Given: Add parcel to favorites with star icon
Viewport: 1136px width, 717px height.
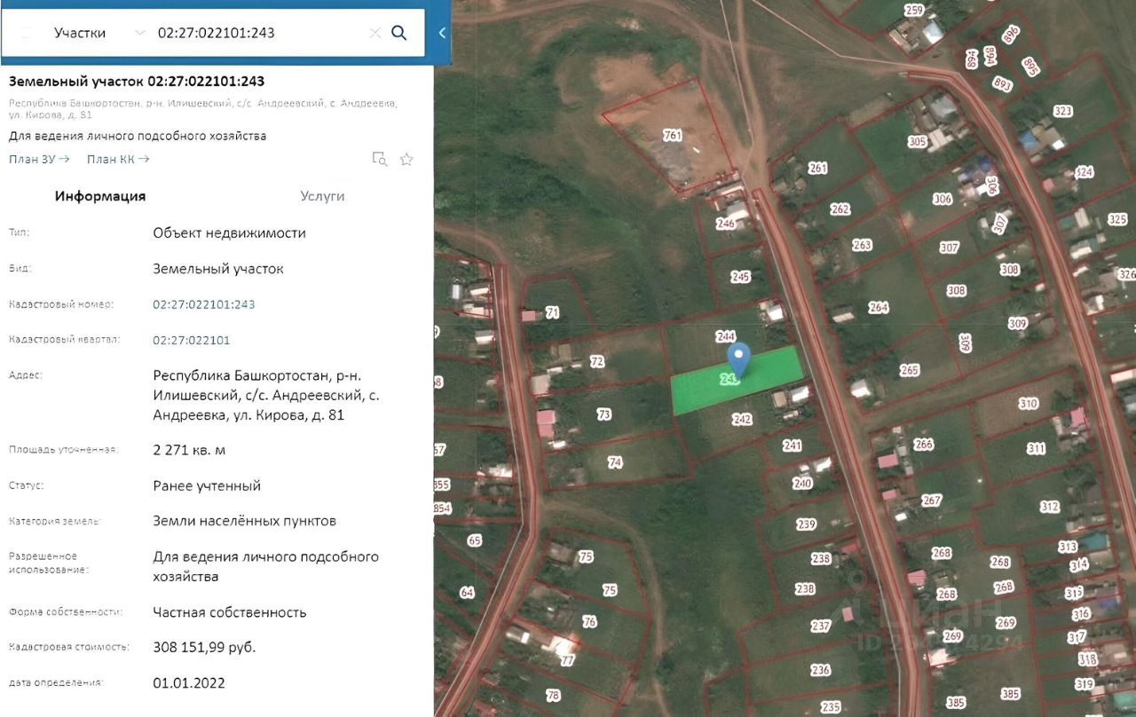Looking at the screenshot, I should tap(406, 159).
